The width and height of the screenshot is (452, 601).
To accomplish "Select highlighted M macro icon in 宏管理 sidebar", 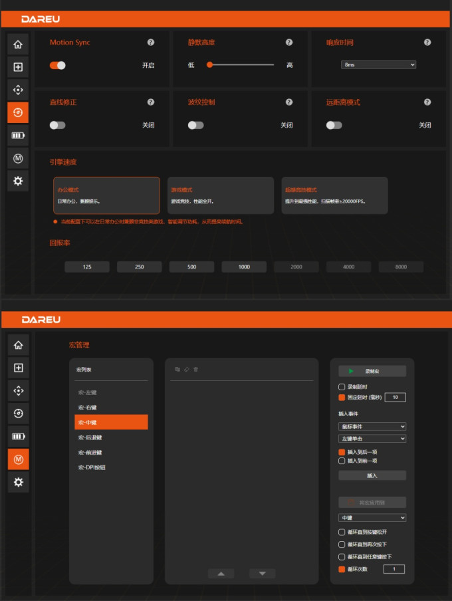I will coord(19,459).
